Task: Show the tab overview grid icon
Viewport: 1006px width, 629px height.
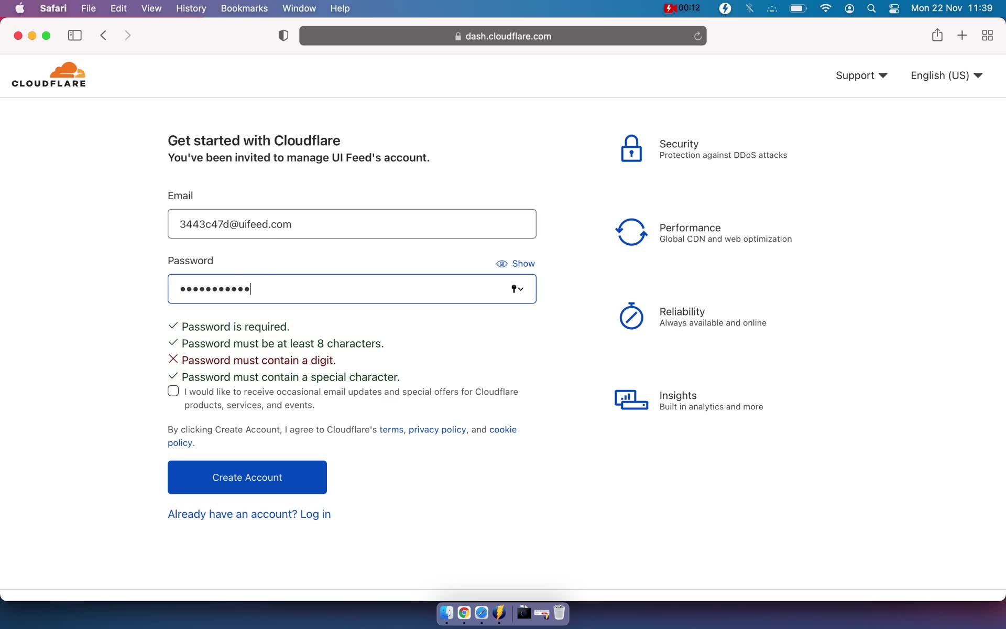Action: [x=988, y=36]
